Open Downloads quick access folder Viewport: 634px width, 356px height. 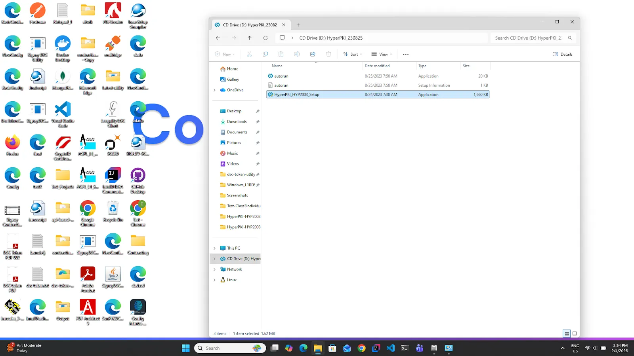coord(237,122)
